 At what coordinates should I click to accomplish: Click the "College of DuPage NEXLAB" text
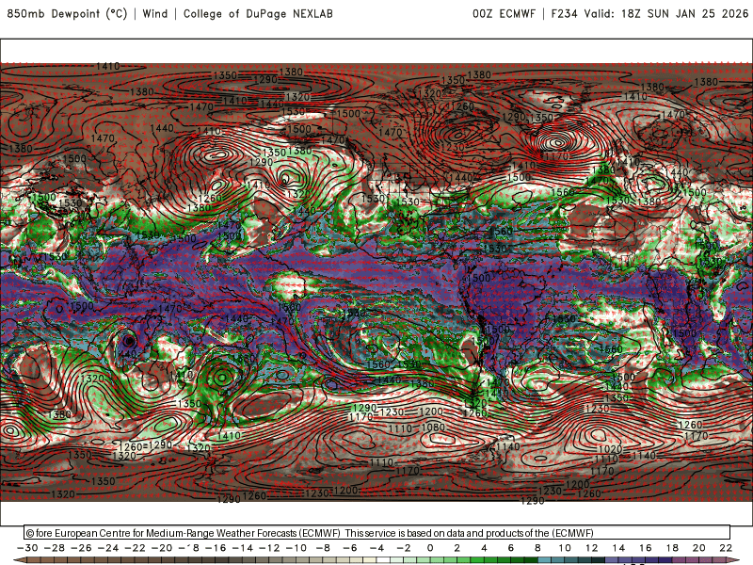(x=258, y=13)
